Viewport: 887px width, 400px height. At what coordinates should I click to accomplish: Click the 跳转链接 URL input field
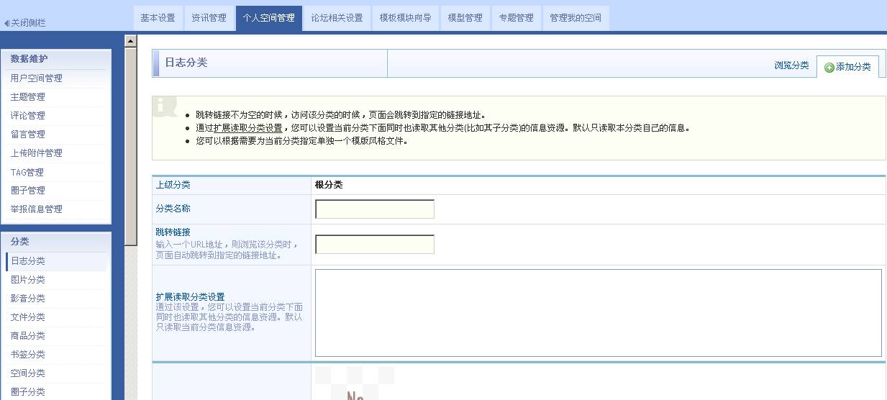point(375,245)
